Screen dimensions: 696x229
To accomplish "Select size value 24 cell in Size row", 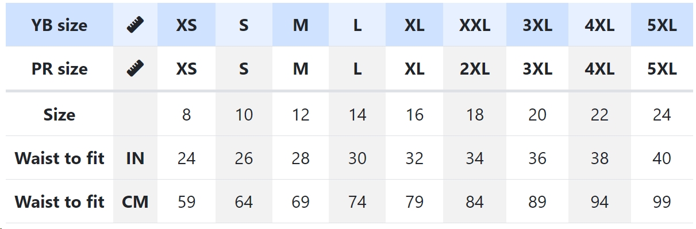I will tap(662, 114).
